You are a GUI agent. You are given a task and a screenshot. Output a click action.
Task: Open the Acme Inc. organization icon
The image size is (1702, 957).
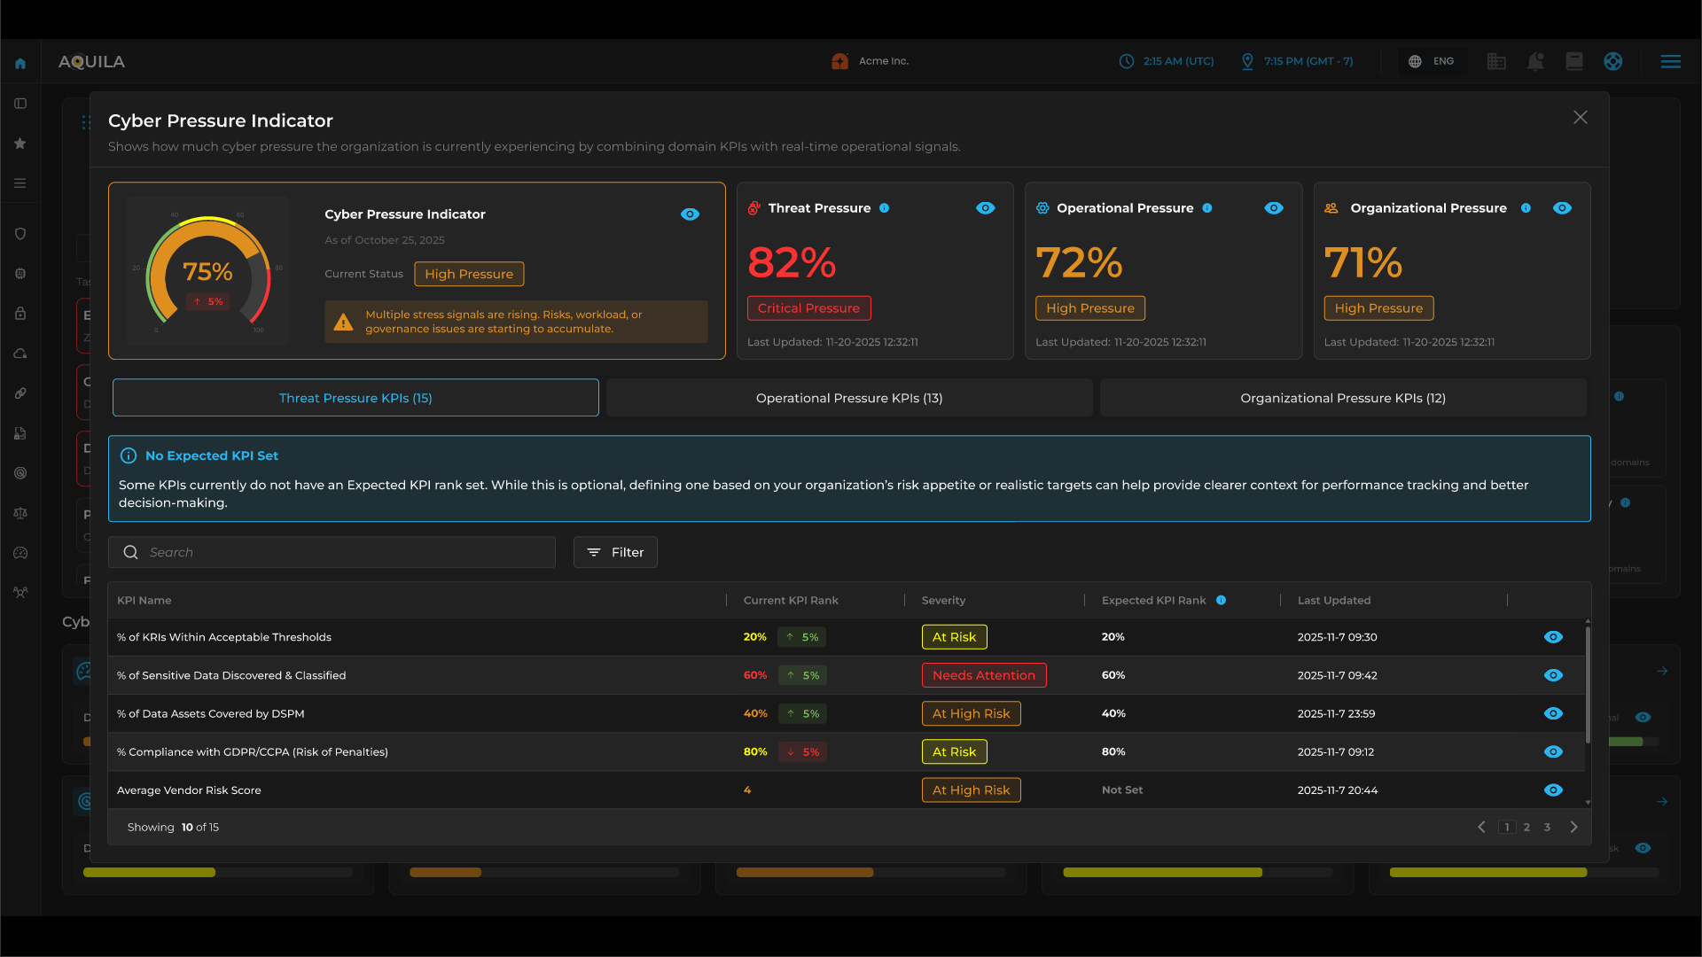pyautogui.click(x=839, y=61)
